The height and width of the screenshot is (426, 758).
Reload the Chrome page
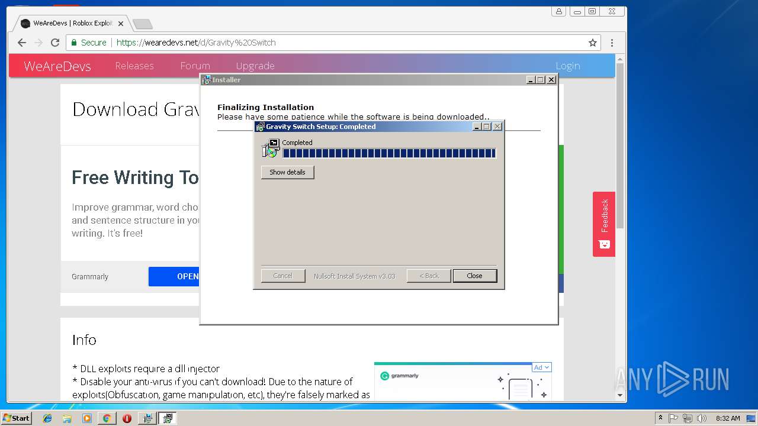55,43
